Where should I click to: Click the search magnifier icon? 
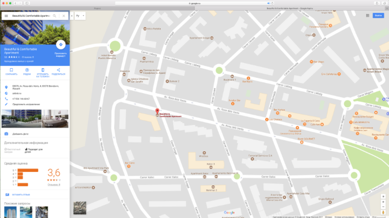55,16
